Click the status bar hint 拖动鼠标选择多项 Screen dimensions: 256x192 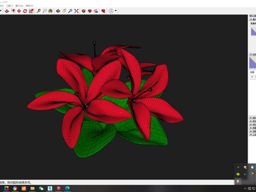click(19, 182)
